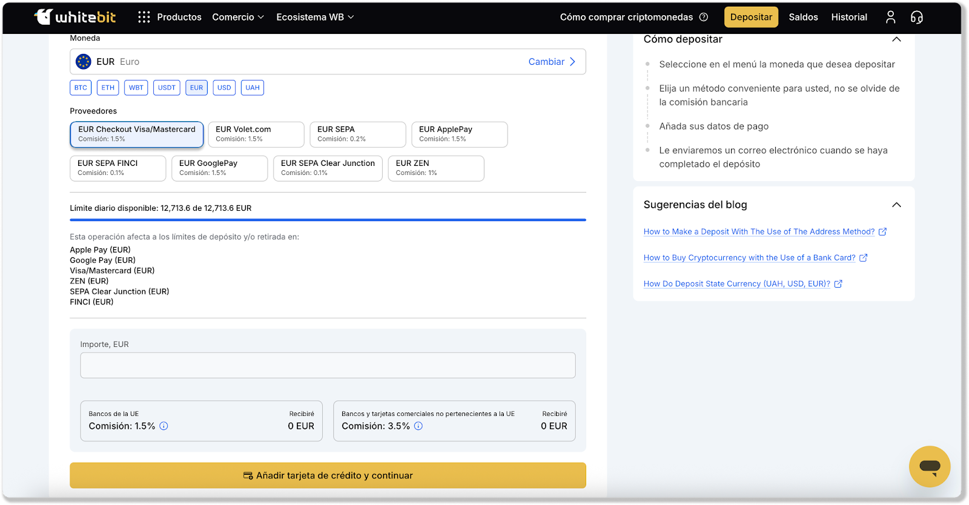969x505 pixels.
Task: Open How to Make a Deposit Address Method link
Action: (x=759, y=232)
